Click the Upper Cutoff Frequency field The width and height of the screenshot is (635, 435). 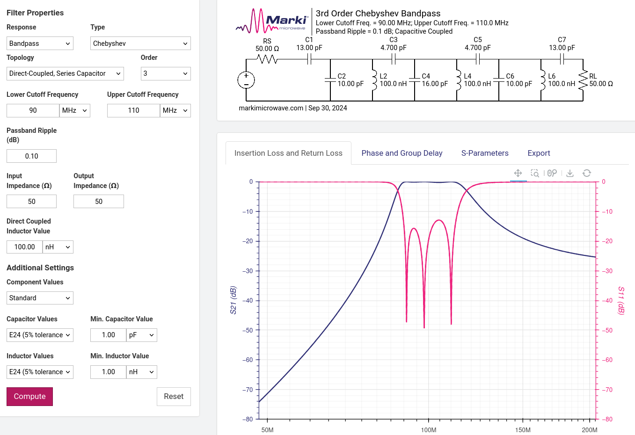coord(133,110)
